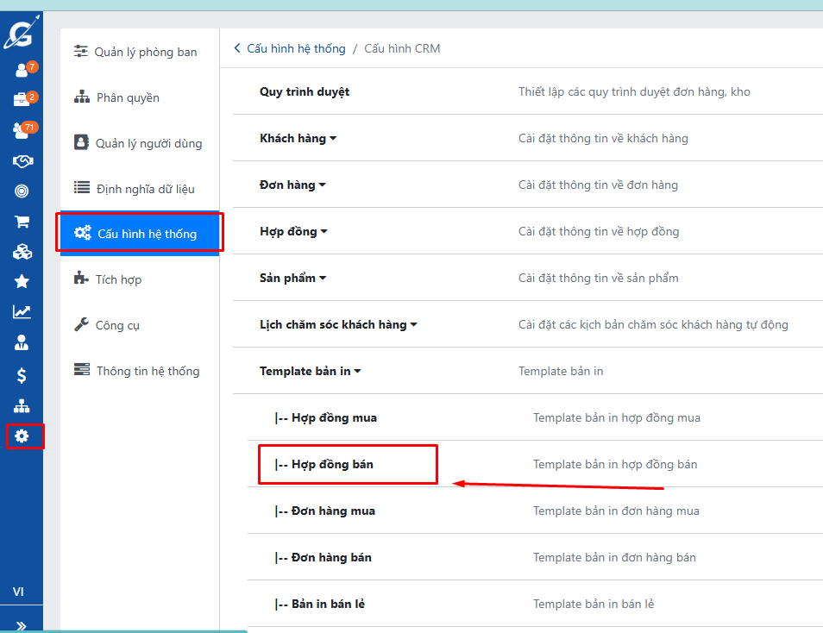Expand the Khách hàng settings section

tap(298, 138)
